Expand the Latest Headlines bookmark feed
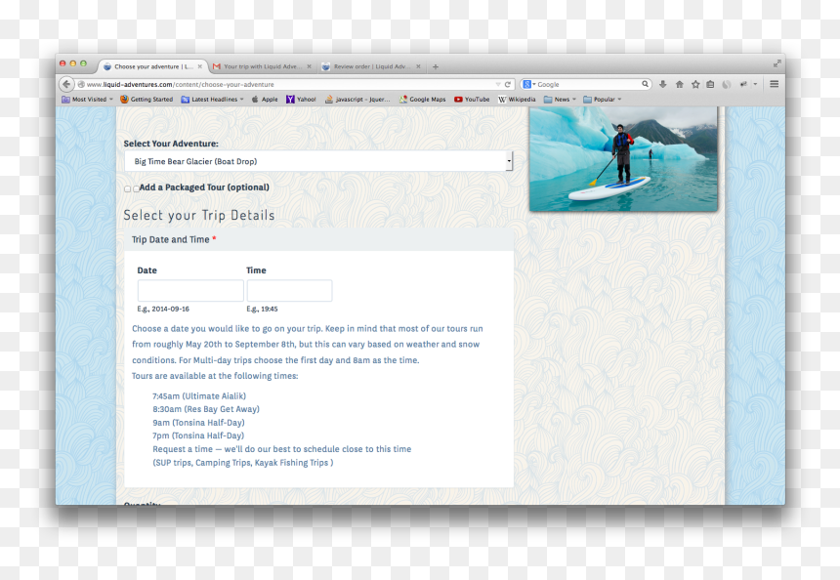This screenshot has height=580, width=840. [213, 99]
